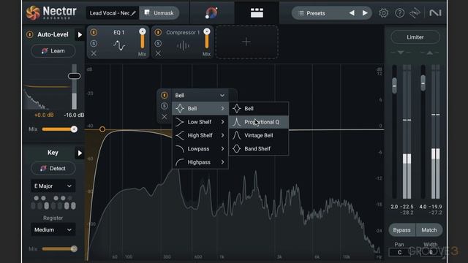Click the limiter up-triangle icon
The width and height of the screenshot is (468, 263).
(x=429, y=53)
